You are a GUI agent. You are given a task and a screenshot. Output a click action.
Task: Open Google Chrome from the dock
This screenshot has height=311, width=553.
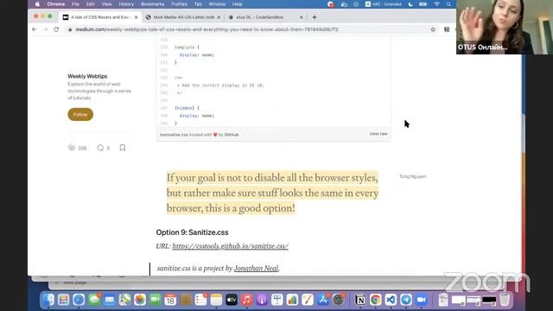tap(376, 300)
